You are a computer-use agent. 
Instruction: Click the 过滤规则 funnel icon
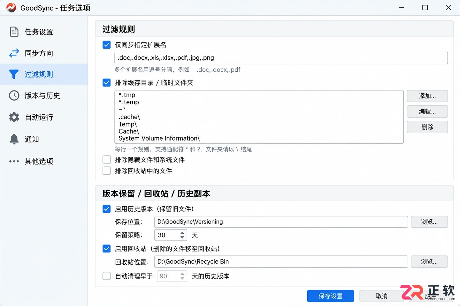(14, 74)
